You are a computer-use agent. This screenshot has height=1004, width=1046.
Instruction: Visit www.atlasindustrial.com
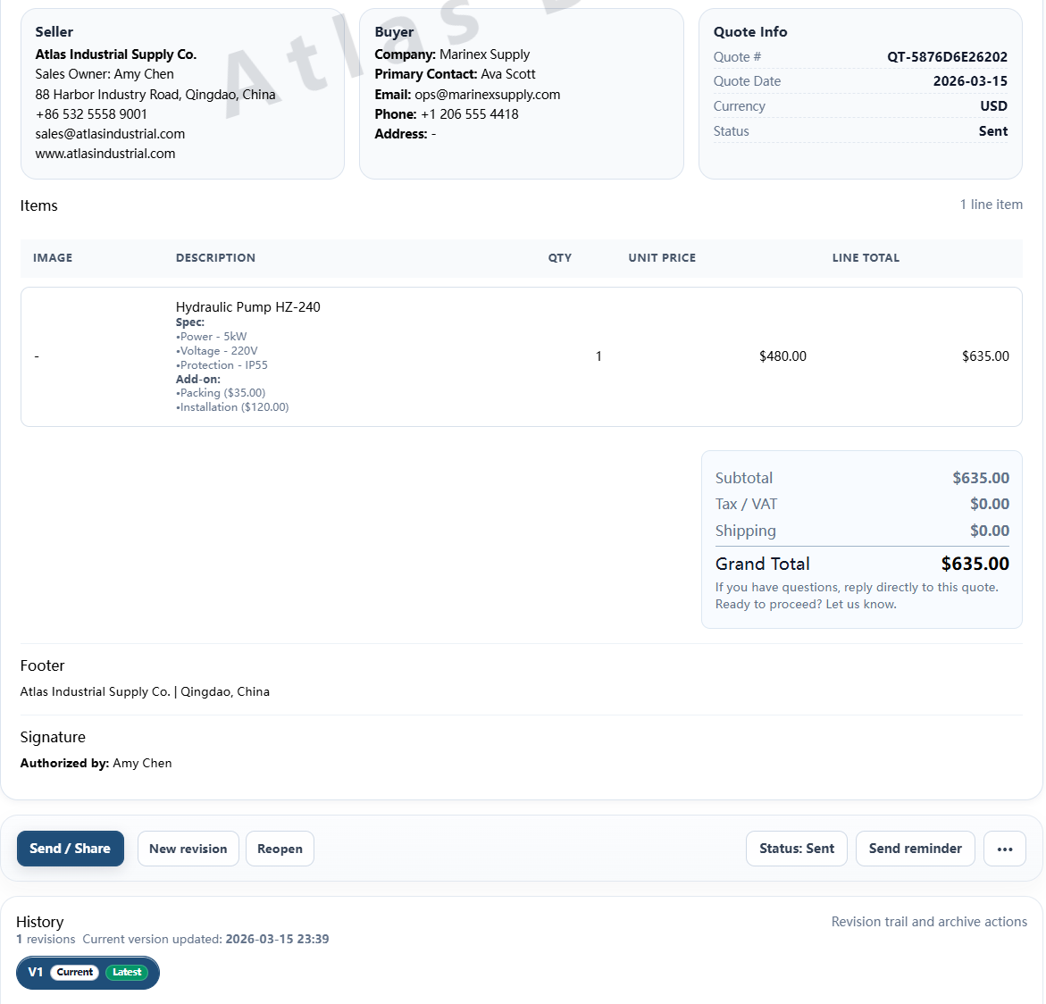point(105,154)
